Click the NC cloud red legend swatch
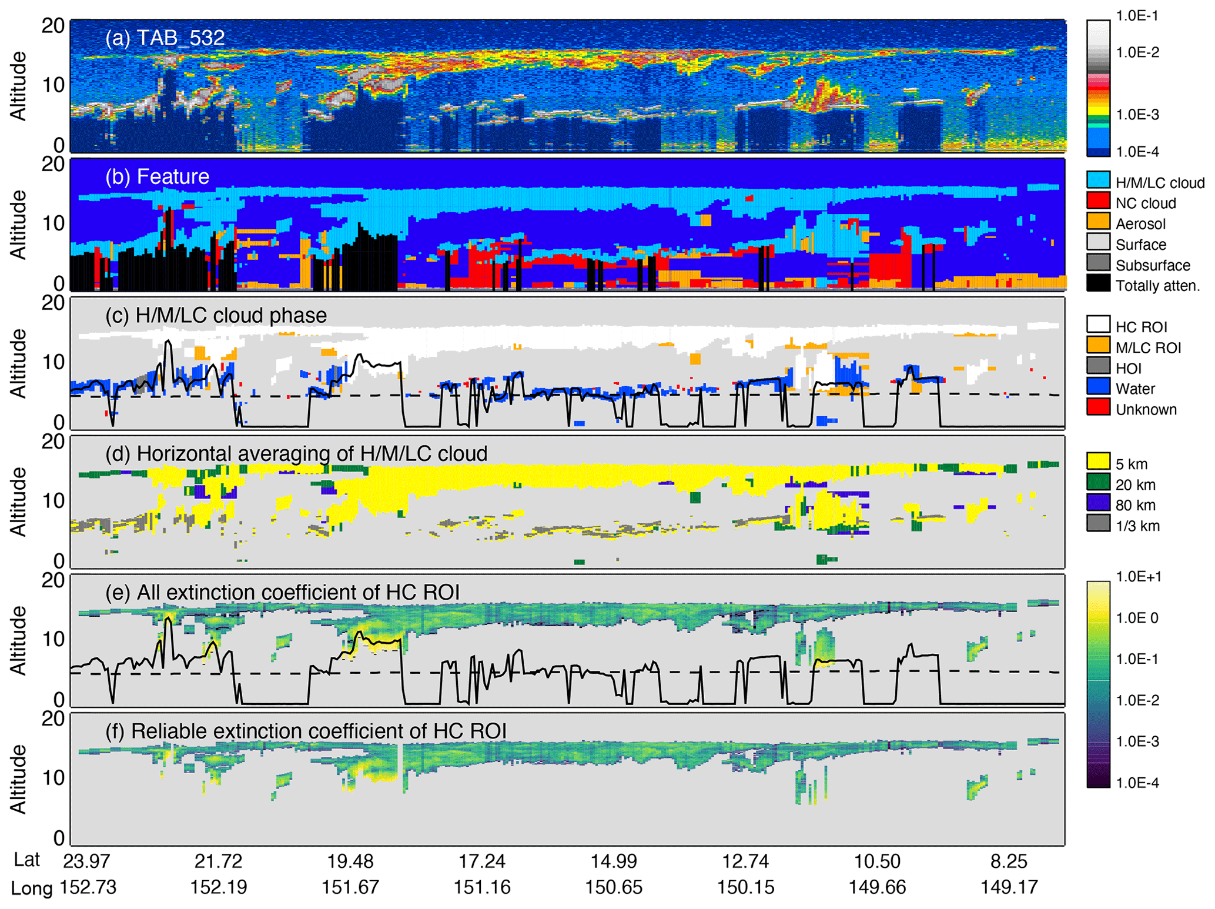The height and width of the screenshot is (909, 1215). coord(1097,200)
